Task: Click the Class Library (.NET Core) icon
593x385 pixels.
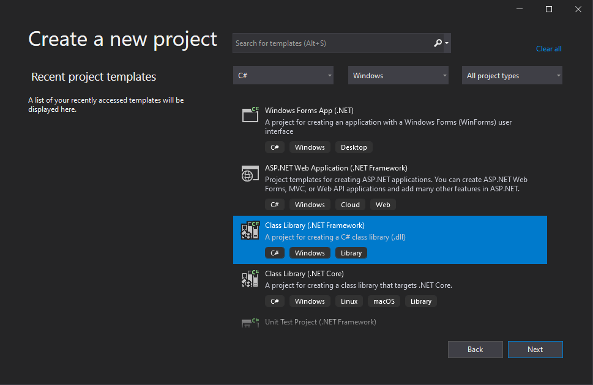Action: point(250,278)
